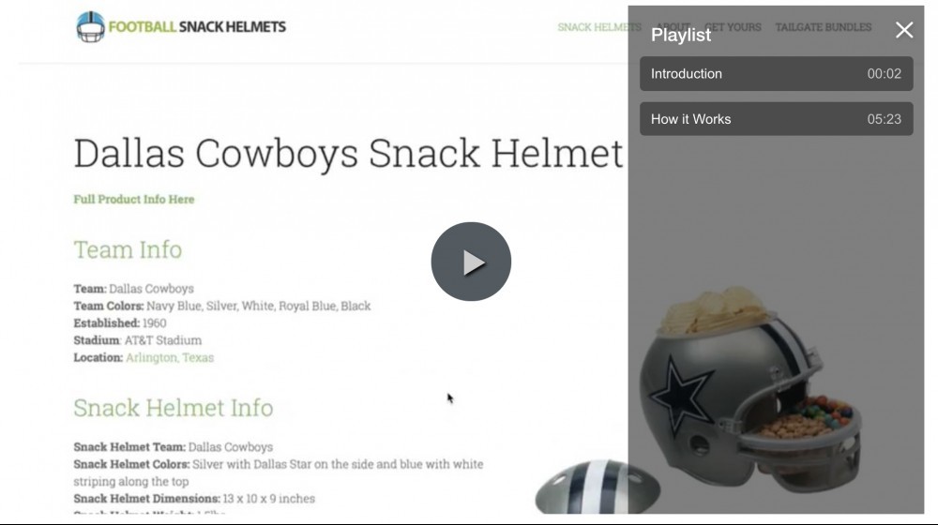Open Snack Helmets navigation menu item
This screenshot has height=525, width=938.
pos(598,27)
